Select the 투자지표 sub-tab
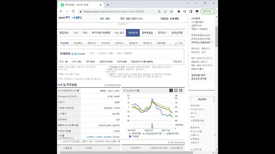This screenshot has width=275, height=154. [105, 43]
